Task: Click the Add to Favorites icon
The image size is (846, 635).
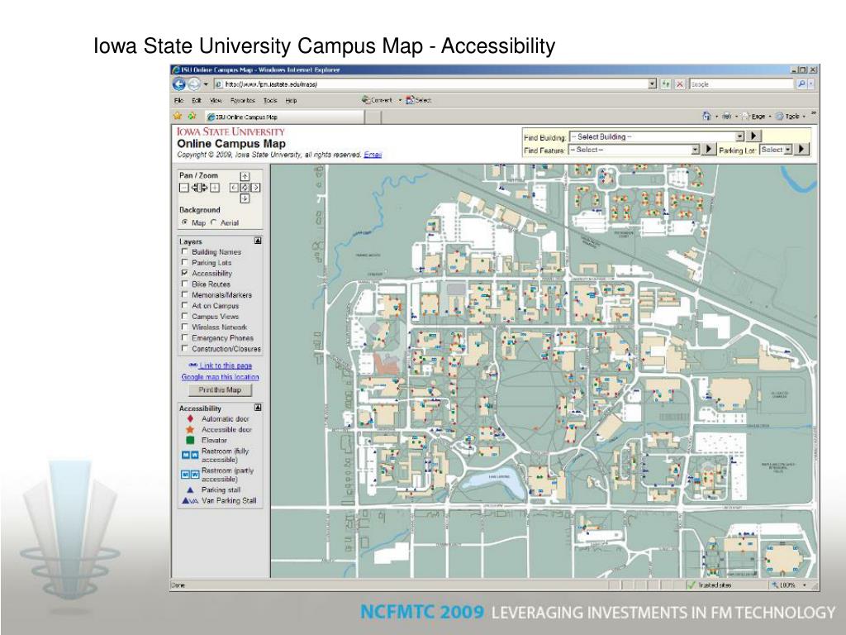Action: [192, 116]
